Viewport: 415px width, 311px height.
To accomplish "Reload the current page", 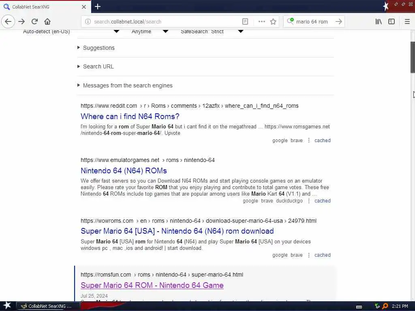I will point(34,21).
